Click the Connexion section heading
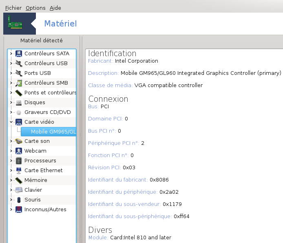 [108, 99]
